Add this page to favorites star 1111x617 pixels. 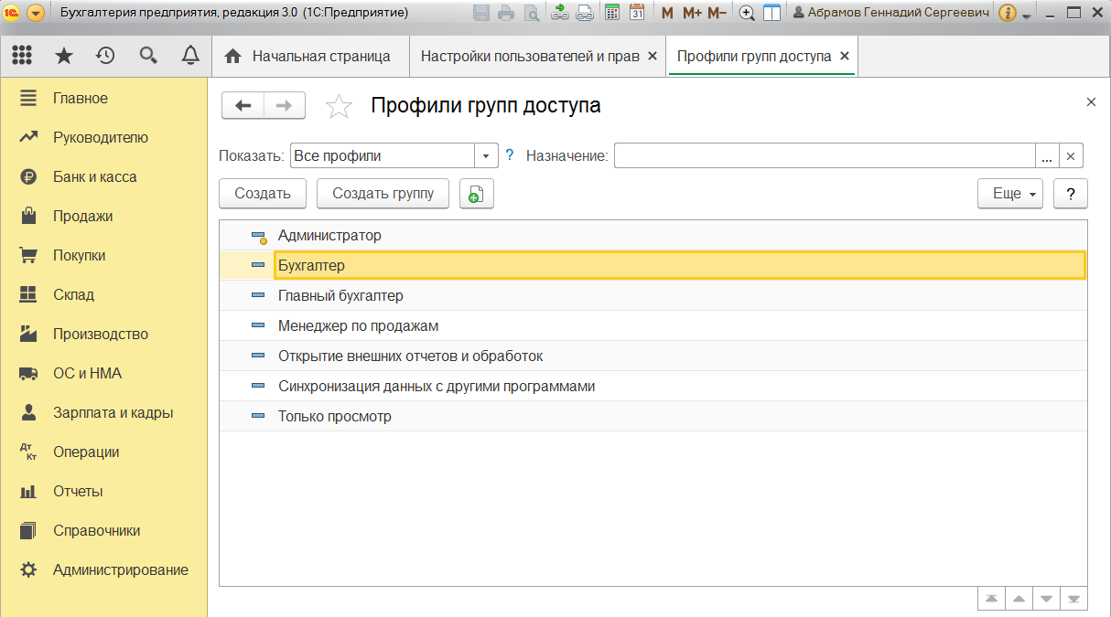click(x=339, y=106)
